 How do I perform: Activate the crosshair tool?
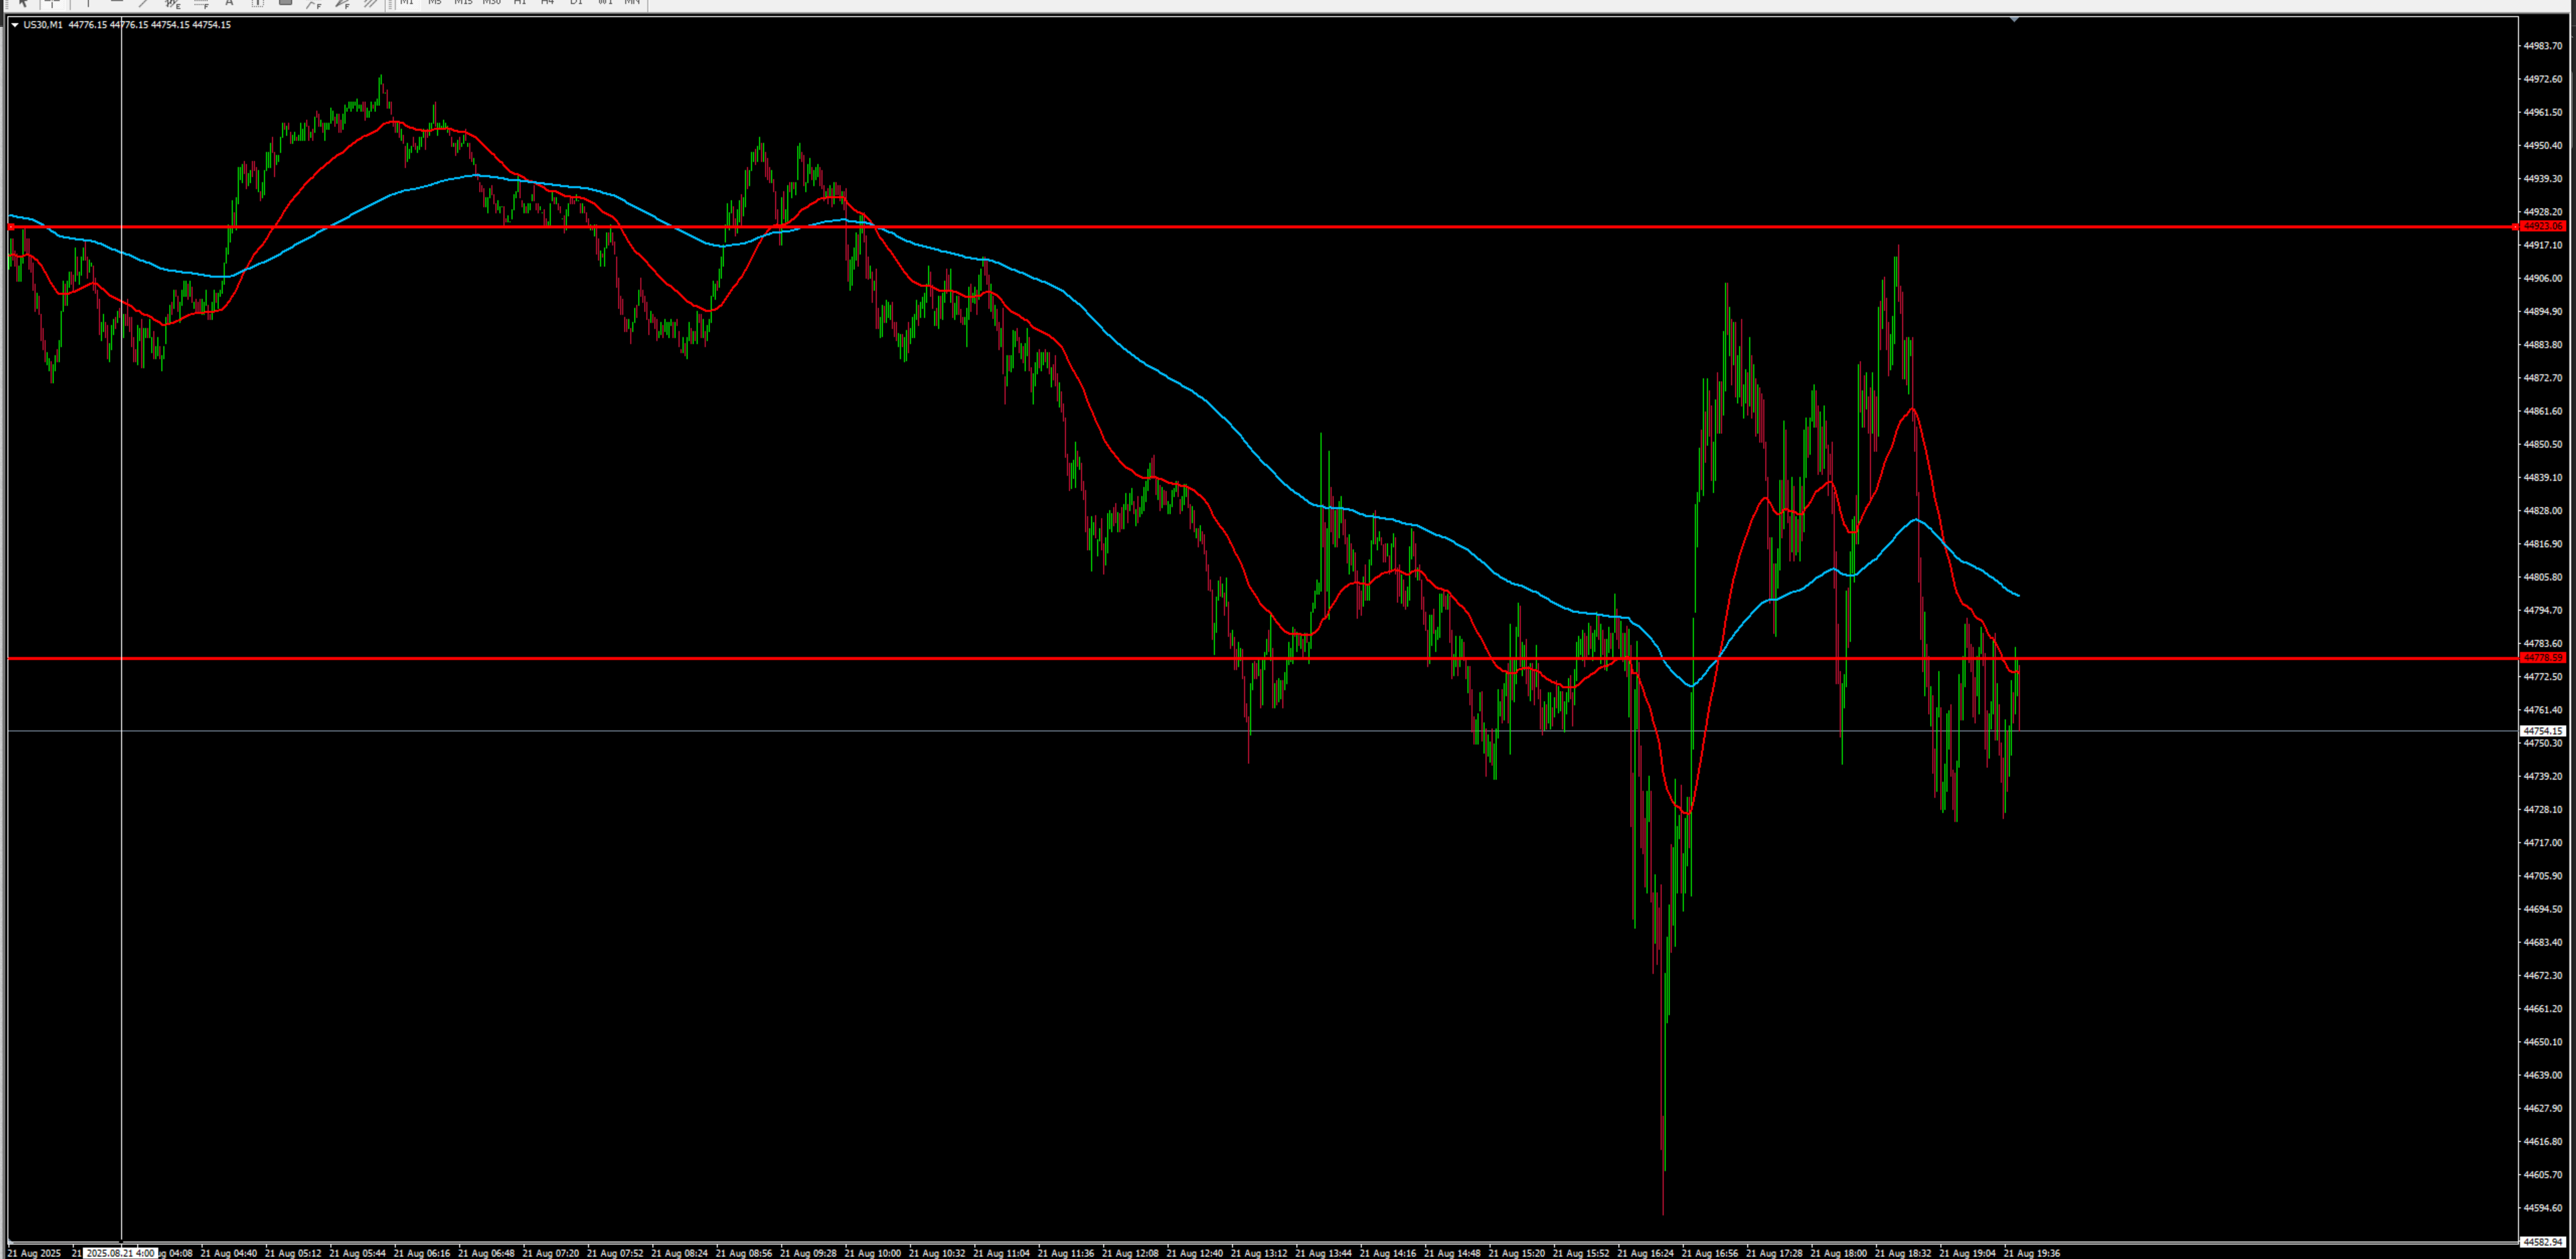coord(53,3)
